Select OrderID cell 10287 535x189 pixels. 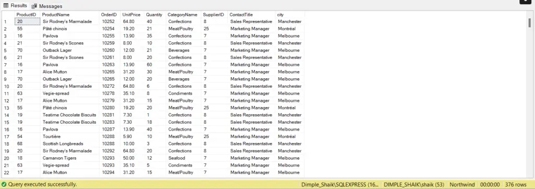pos(110,129)
